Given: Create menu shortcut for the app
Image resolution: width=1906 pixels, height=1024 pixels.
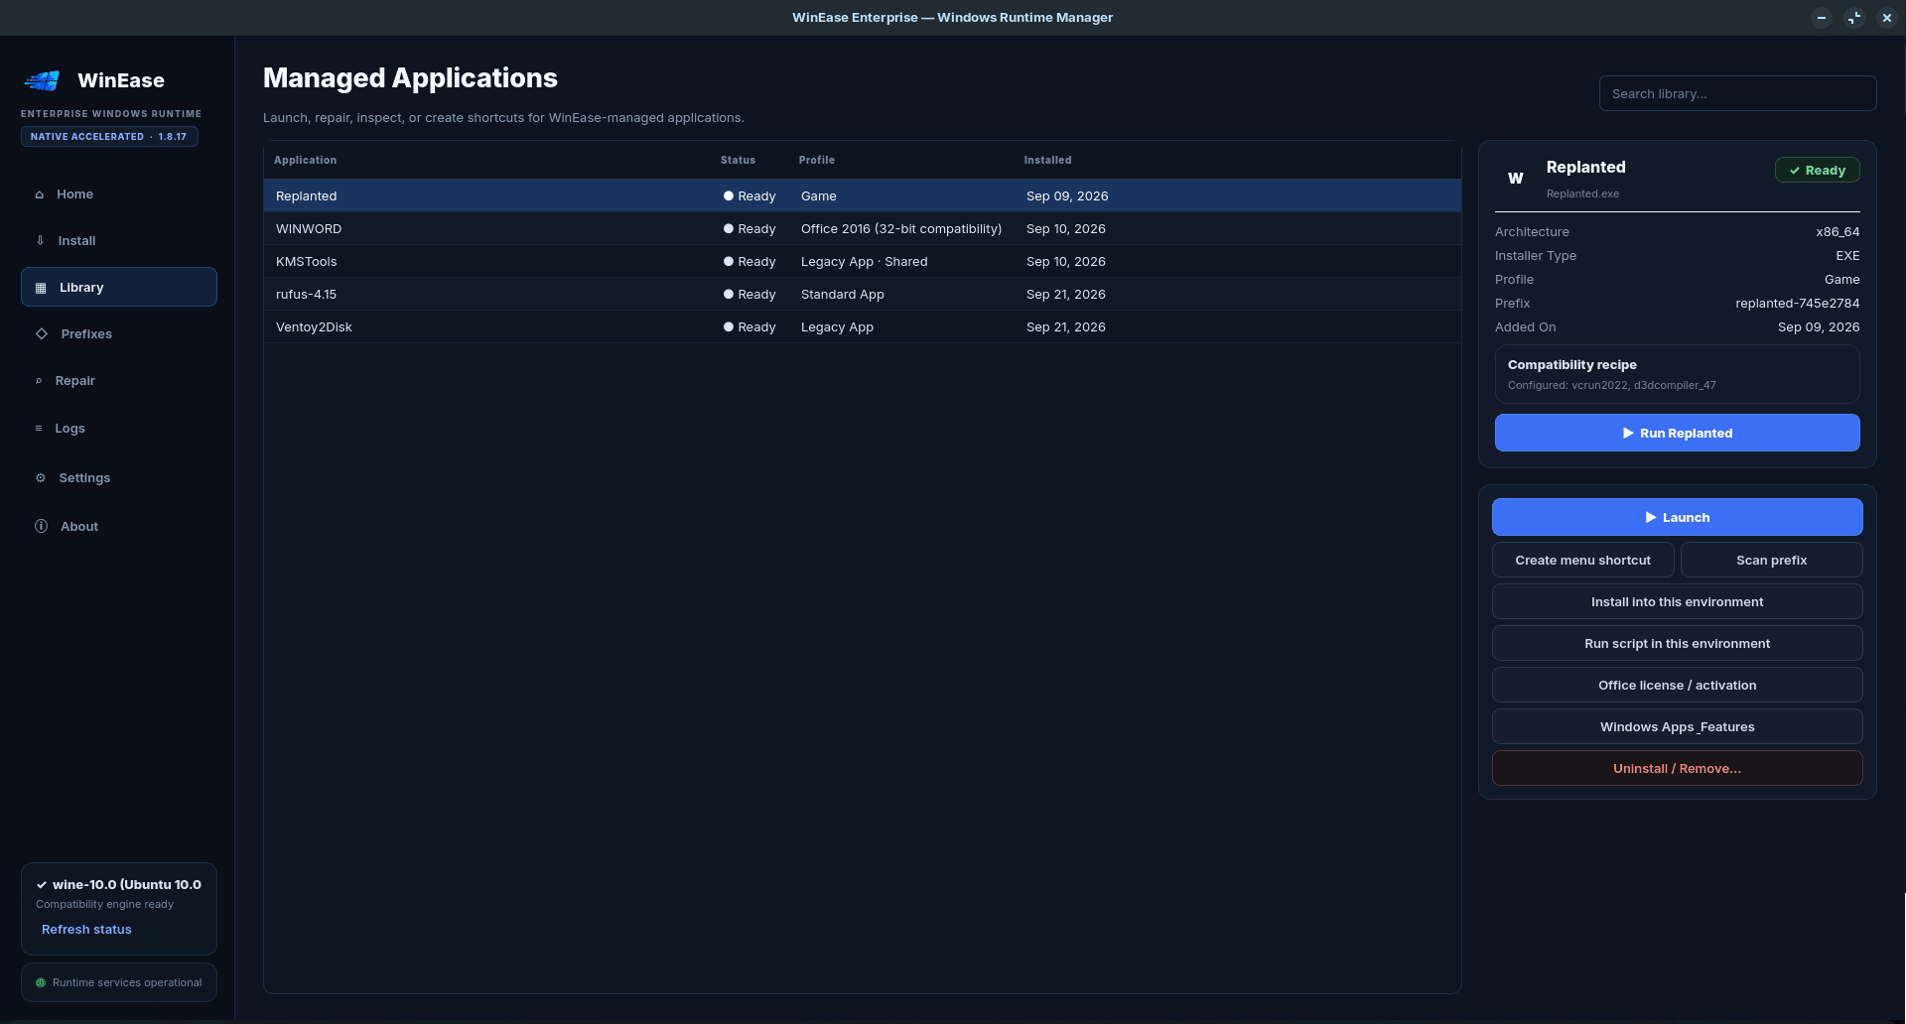Looking at the screenshot, I should coord(1583,560).
